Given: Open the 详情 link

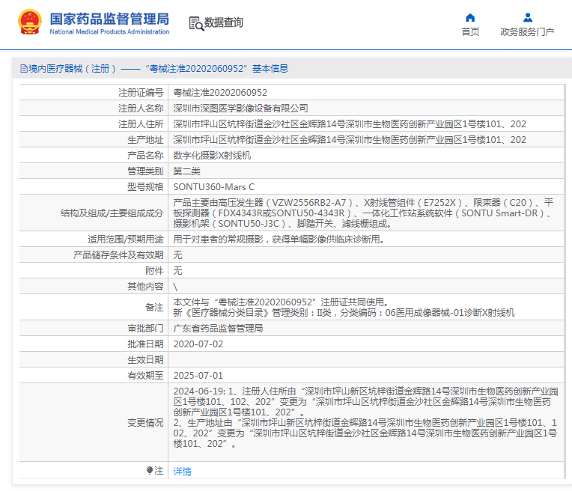Looking at the screenshot, I should pos(182,472).
